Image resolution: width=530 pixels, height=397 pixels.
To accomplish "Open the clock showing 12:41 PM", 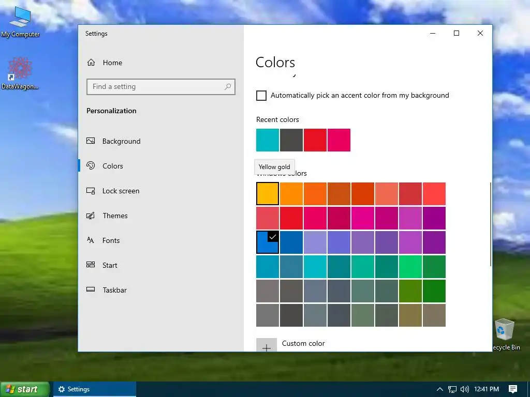I will coord(487,389).
